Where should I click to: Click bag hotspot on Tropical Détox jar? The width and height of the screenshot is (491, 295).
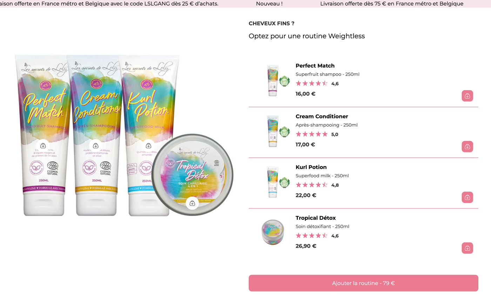tap(192, 203)
